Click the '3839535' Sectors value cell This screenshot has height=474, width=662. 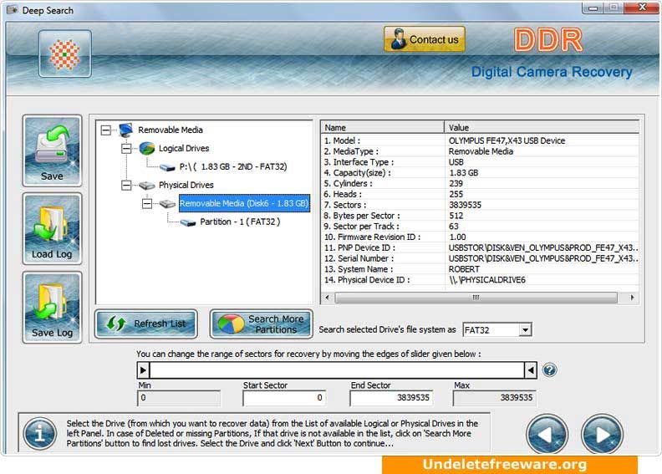465,205
